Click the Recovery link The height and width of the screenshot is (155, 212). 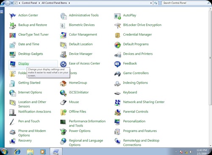[25, 141]
